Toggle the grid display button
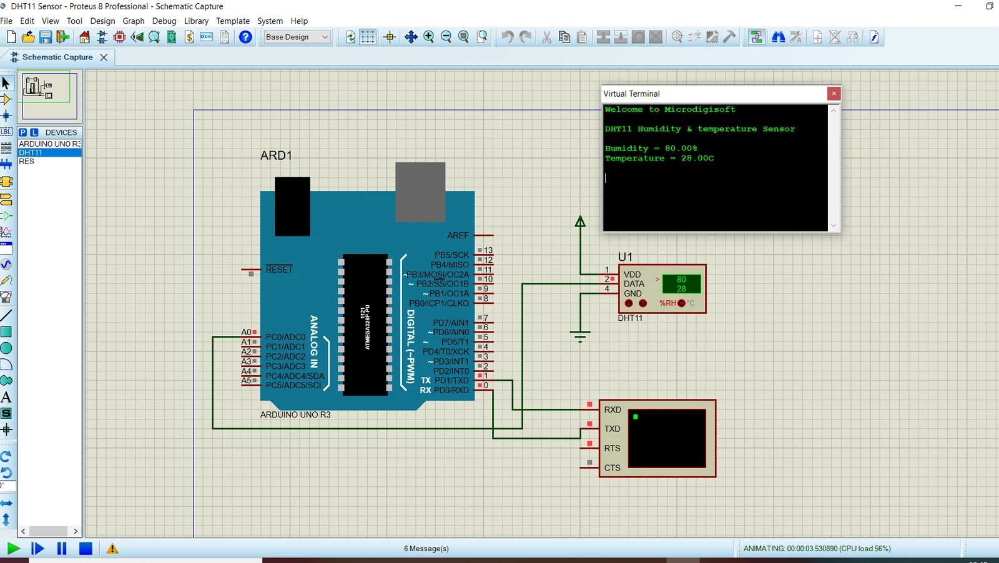This screenshot has height=563, width=999. pos(368,37)
